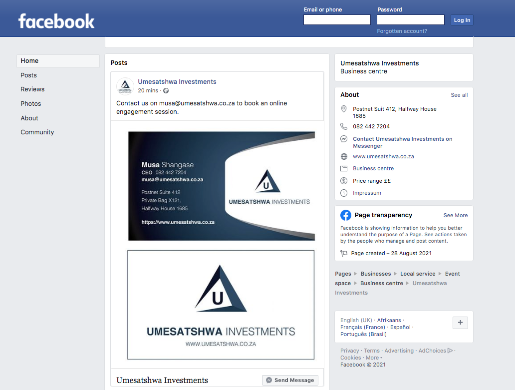The width and height of the screenshot is (515, 390).
Task: Select Home in the left sidebar
Action: [58, 61]
